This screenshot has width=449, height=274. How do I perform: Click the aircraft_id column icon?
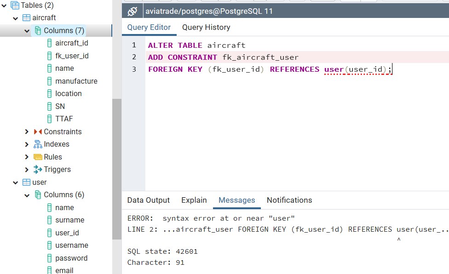49,43
